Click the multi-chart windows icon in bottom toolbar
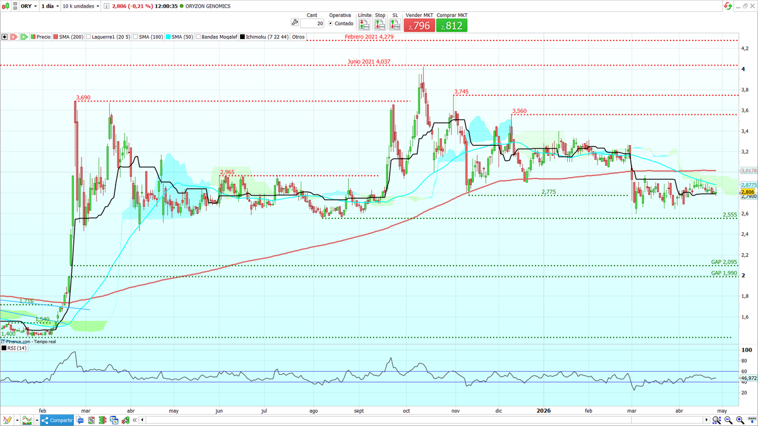 (x=114, y=420)
